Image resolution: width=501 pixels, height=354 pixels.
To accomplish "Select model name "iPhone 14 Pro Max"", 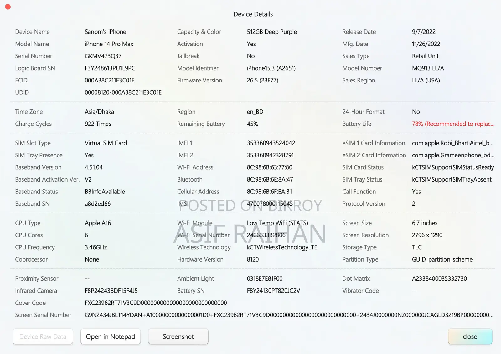I will pos(109,44).
